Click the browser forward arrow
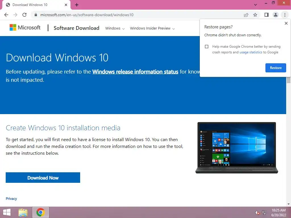Viewport: 291px width, 218px height. pos(15,15)
